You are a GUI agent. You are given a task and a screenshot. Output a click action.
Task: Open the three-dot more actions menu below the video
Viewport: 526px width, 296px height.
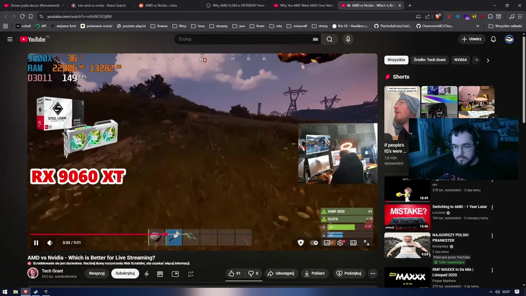[373, 273]
